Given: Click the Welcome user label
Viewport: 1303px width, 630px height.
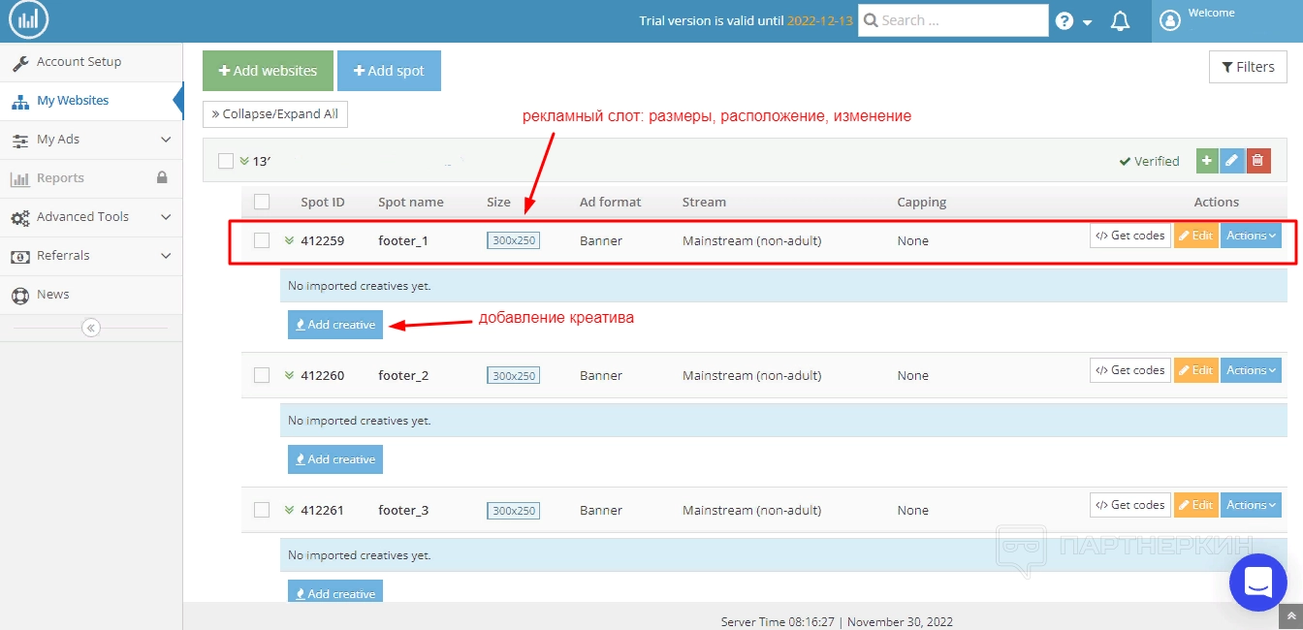Looking at the screenshot, I should [x=1212, y=14].
